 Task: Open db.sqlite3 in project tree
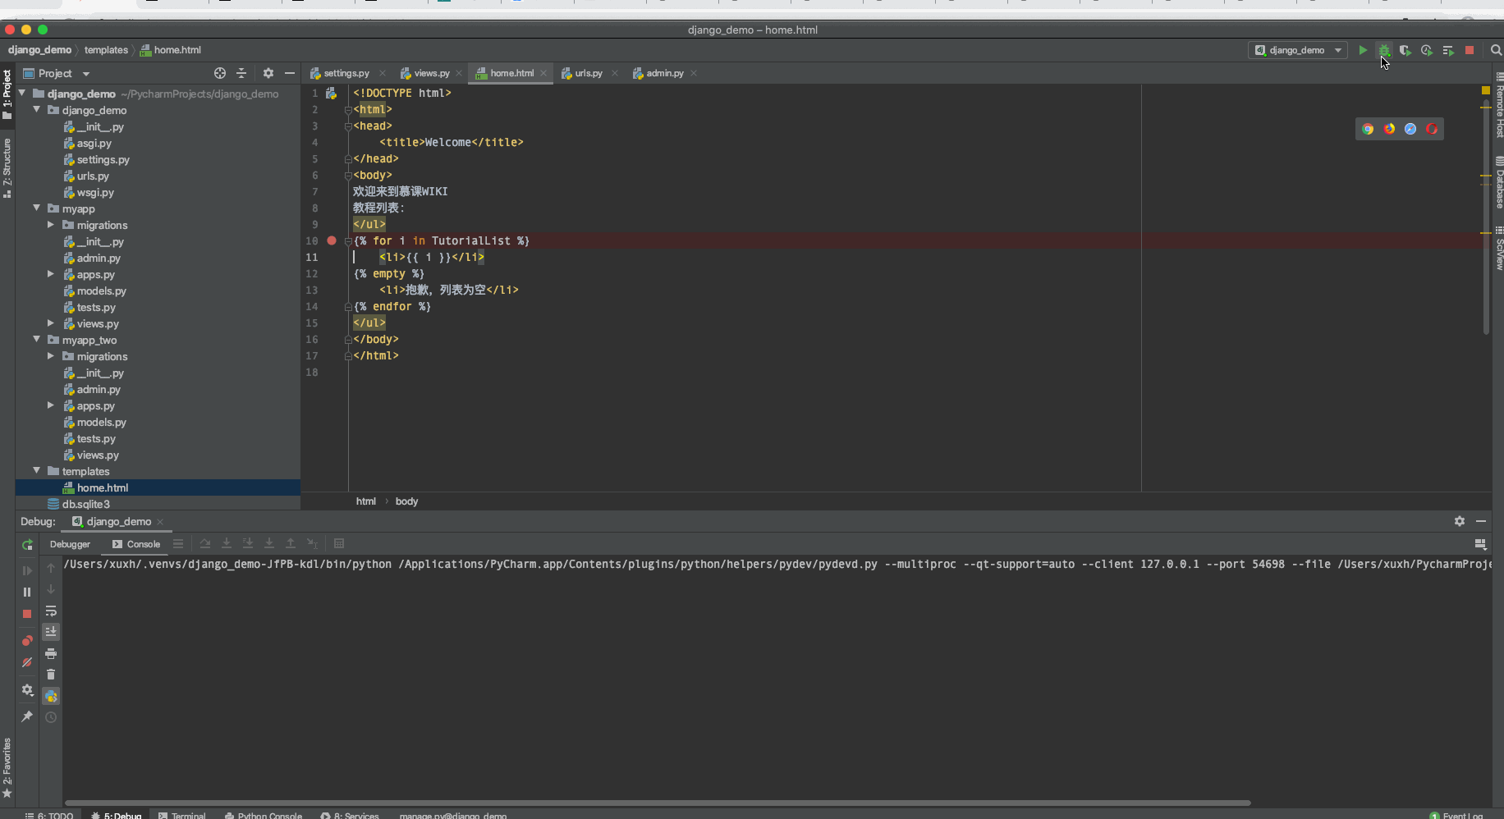(x=85, y=504)
